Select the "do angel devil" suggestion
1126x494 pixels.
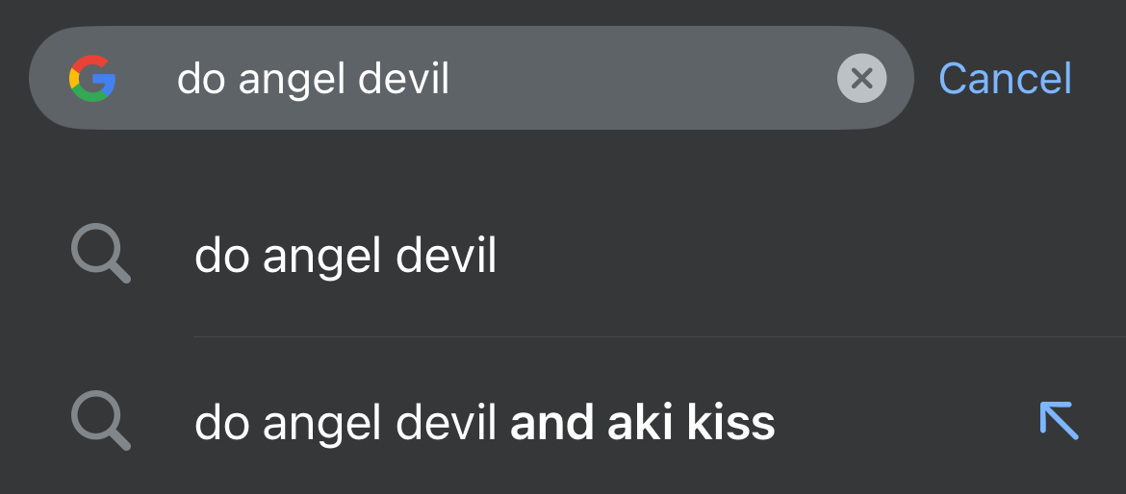click(x=345, y=257)
